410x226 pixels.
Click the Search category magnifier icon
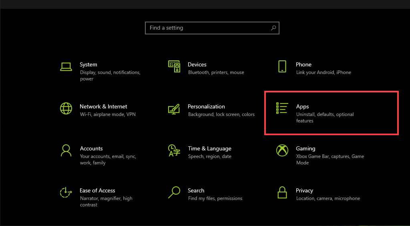pyautogui.click(x=174, y=192)
